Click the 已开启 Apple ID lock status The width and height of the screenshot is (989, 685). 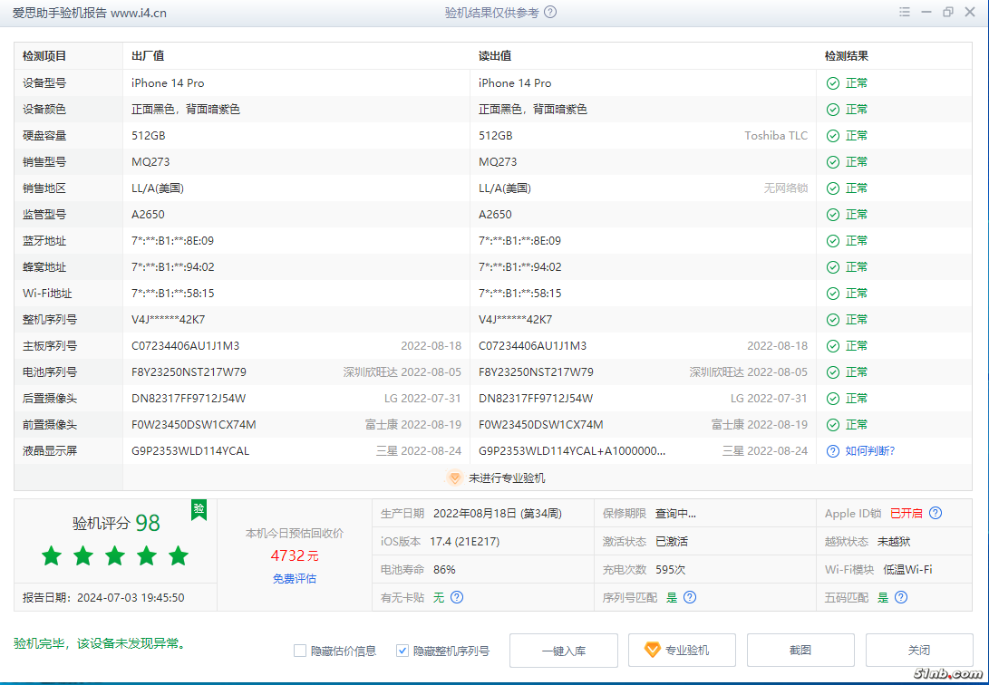(906, 514)
